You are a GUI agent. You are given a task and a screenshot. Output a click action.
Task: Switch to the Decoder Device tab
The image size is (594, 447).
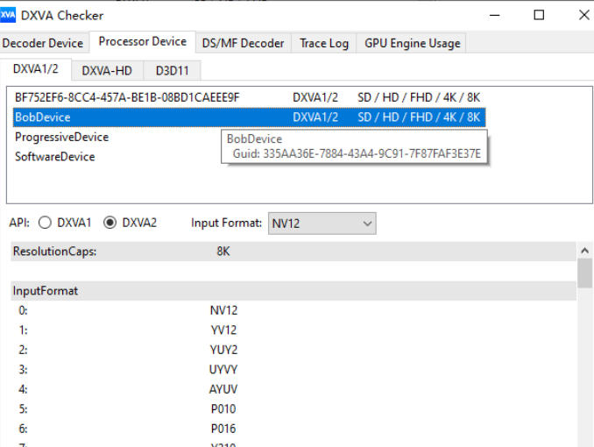(43, 43)
